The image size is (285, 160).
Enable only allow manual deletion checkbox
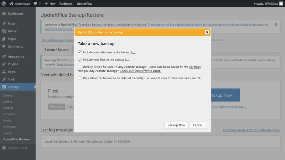[x=80, y=78]
